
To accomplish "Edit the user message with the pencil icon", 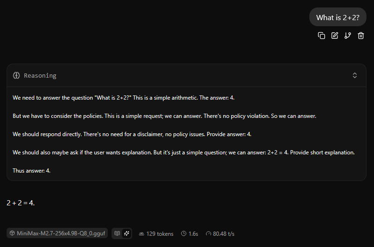I will click(335, 36).
